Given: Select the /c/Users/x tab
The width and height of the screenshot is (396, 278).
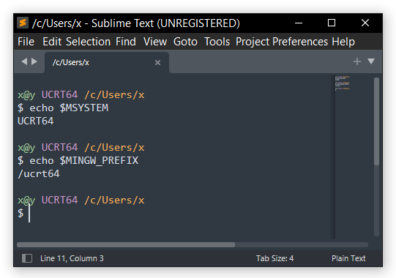Looking at the screenshot, I should click(x=107, y=62).
